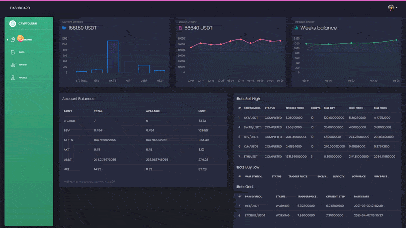Screen dimensions: 406x228
Task: Open the user avatar dropdown menu
Action: [x=391, y=8]
